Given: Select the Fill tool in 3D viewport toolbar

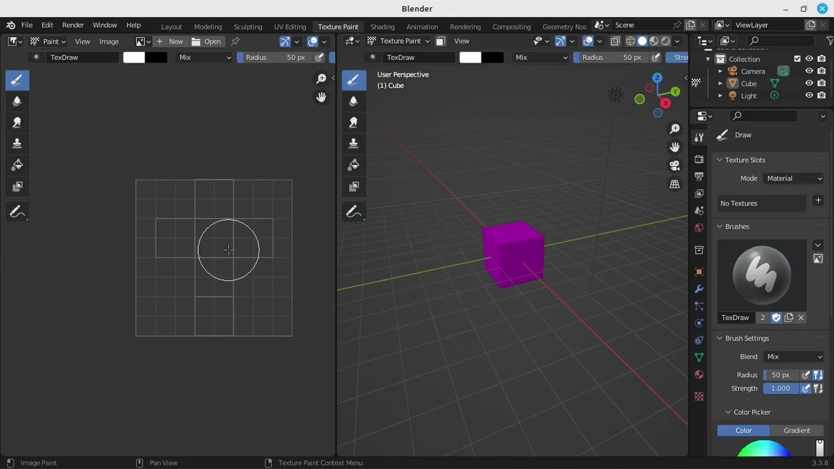Looking at the screenshot, I should pos(353,165).
